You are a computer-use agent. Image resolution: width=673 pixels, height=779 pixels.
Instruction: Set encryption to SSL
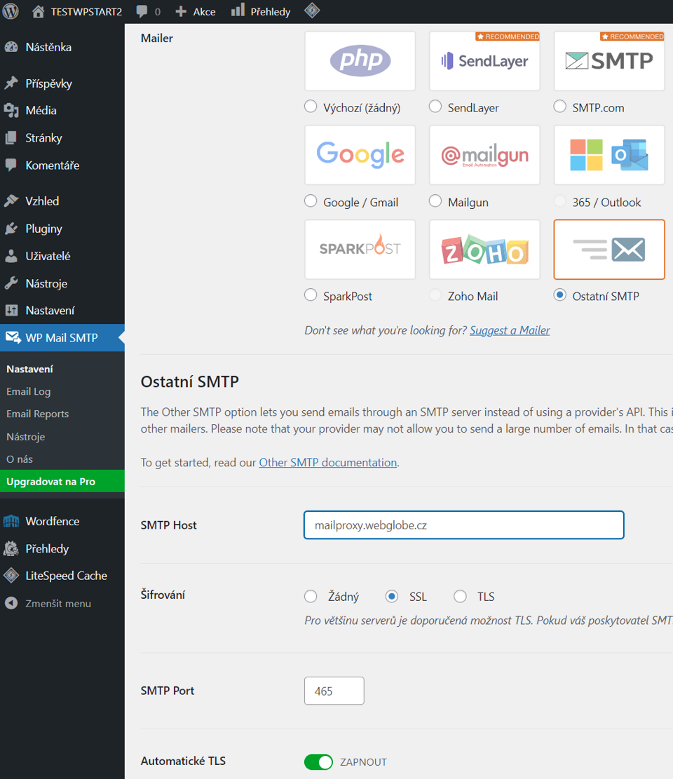coord(392,596)
